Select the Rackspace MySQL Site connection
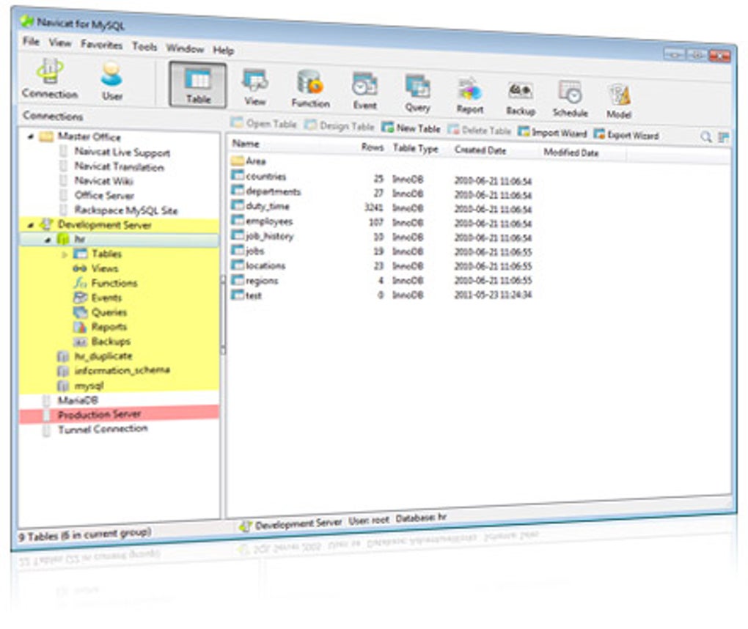 (x=125, y=210)
